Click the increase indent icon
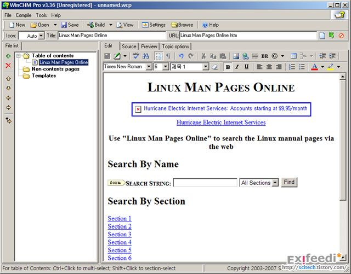This screenshot has width=351, height=274. pos(332,56)
